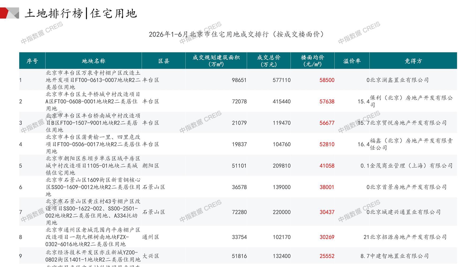Select the 万泉寺村棚户区改造 plot name

coord(93,80)
